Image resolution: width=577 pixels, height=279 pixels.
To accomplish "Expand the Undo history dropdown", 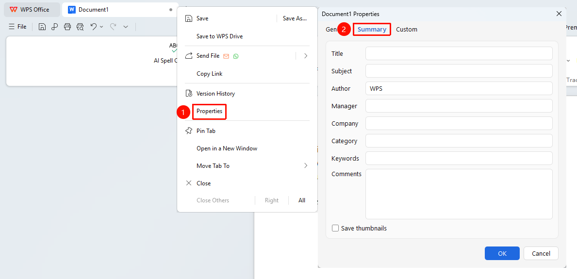I will click(101, 27).
